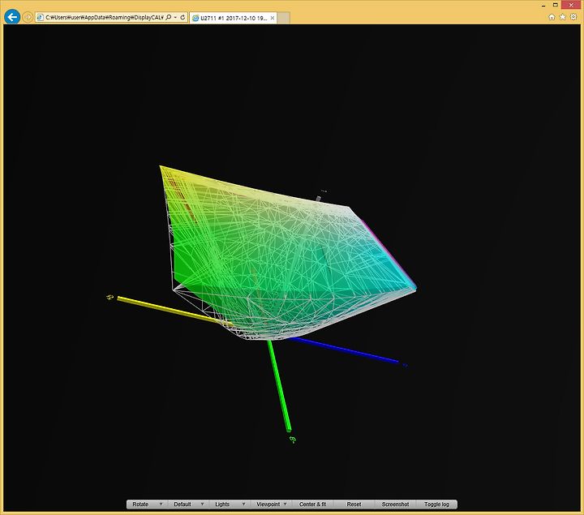Click the search magnifier in address bar

point(169,17)
